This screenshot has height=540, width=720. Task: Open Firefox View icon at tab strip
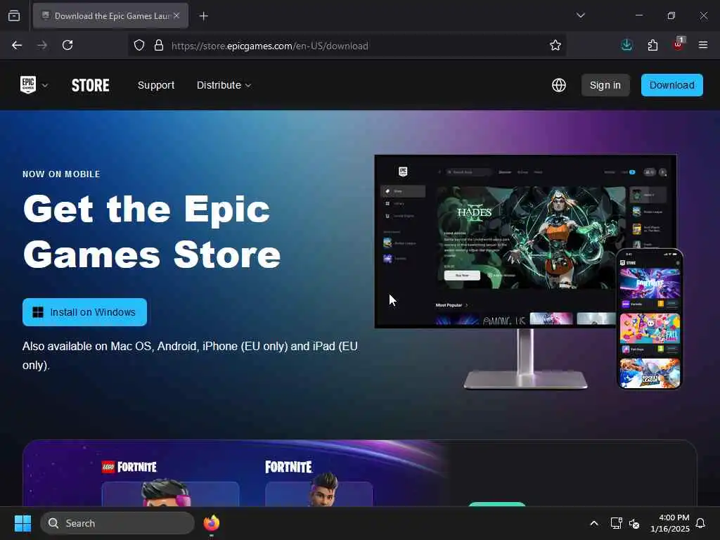pyautogui.click(x=14, y=15)
